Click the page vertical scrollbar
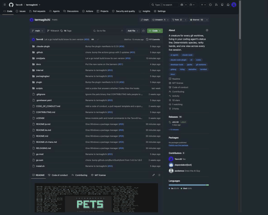268x215 pixels. 240,20
